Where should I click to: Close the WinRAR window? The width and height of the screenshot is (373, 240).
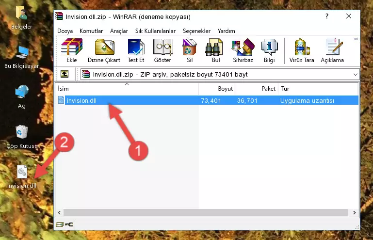pos(349,16)
